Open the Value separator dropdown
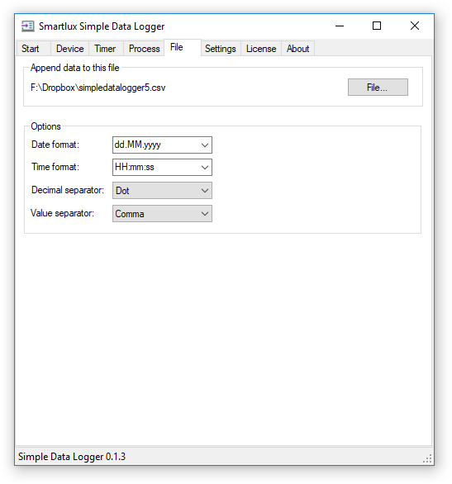Screen dimensions: 452x484 point(162,214)
